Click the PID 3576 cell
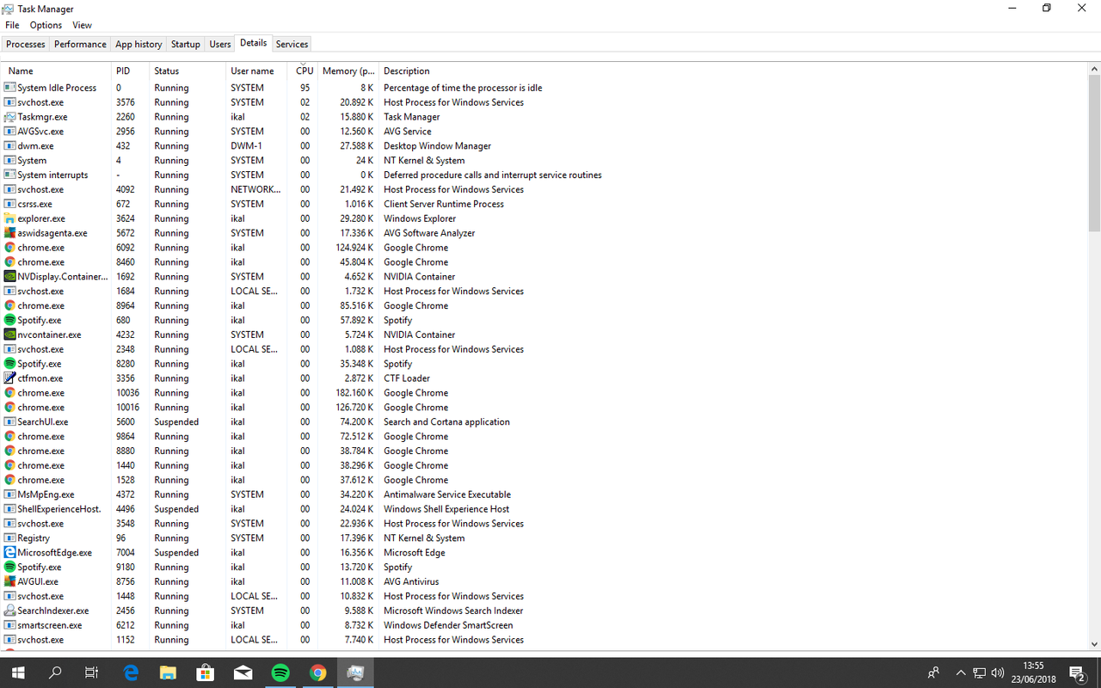The width and height of the screenshot is (1101, 688). coord(126,102)
